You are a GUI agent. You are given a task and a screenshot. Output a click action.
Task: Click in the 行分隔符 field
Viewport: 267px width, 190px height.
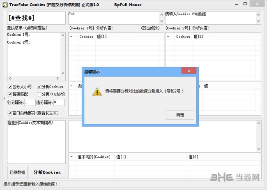[x=30, y=102]
